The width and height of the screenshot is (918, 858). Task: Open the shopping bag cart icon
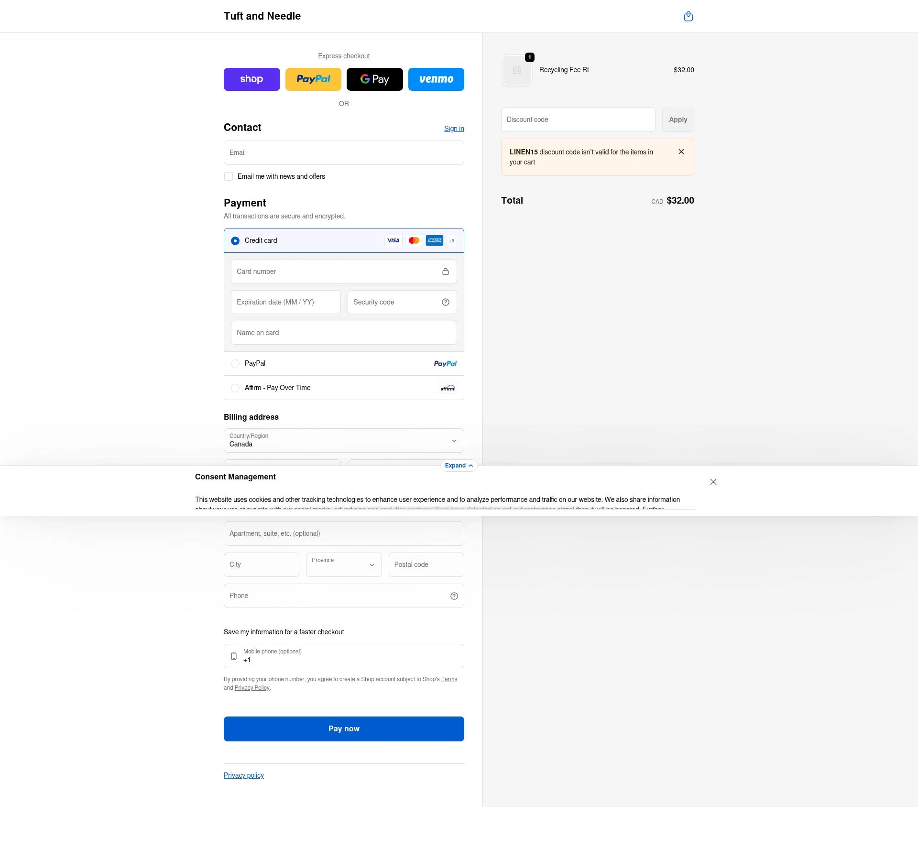pyautogui.click(x=688, y=17)
